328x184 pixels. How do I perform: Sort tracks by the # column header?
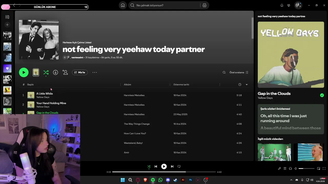pyautogui.click(x=24, y=85)
